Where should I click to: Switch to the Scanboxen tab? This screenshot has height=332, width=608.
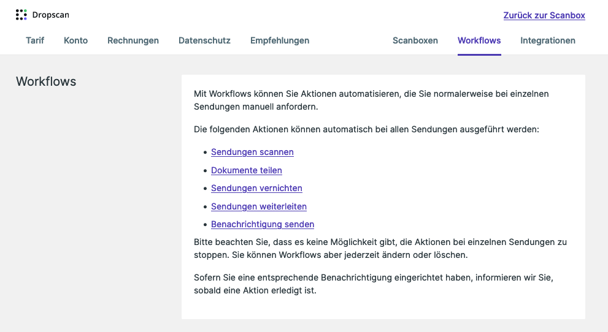[415, 40]
